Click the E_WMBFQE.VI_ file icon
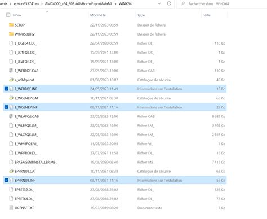This screenshot has height=219, width=267. click(x=11, y=143)
